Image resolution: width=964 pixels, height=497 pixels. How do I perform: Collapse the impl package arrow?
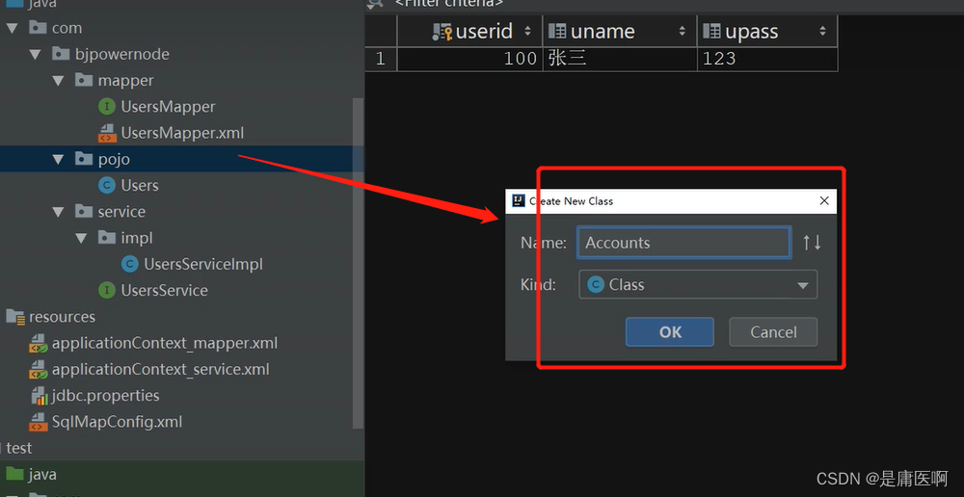(x=81, y=238)
